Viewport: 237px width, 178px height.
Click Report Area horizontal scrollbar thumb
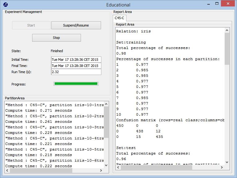pos(156,167)
